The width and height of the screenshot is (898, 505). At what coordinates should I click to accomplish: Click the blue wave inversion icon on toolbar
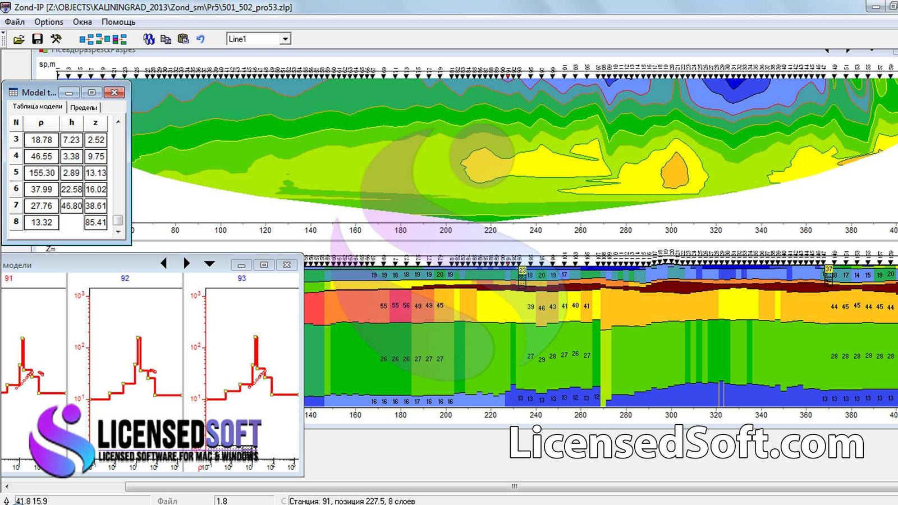pyautogui.click(x=148, y=39)
